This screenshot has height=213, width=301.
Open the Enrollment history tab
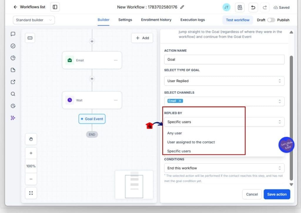pyautogui.click(x=156, y=20)
